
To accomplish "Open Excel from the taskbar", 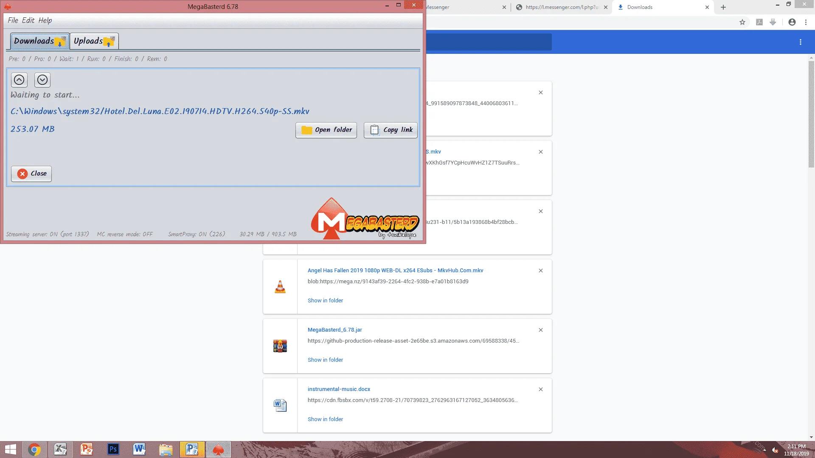I will pyautogui.click(x=61, y=450).
